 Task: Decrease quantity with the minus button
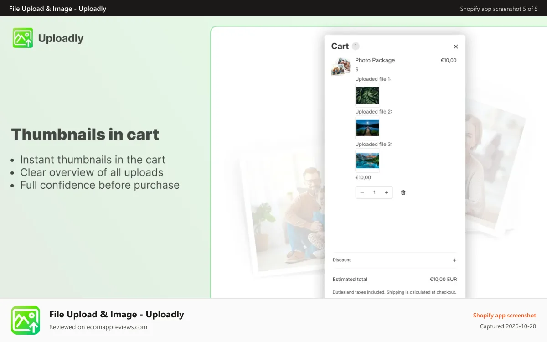[x=362, y=192]
